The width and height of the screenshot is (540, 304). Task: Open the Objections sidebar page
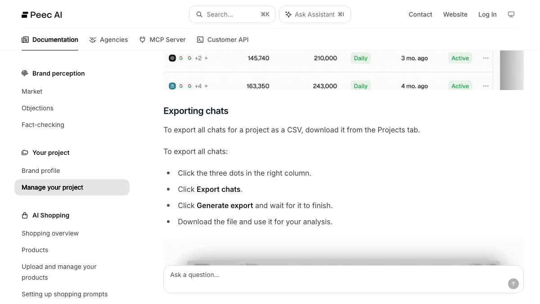(x=37, y=108)
